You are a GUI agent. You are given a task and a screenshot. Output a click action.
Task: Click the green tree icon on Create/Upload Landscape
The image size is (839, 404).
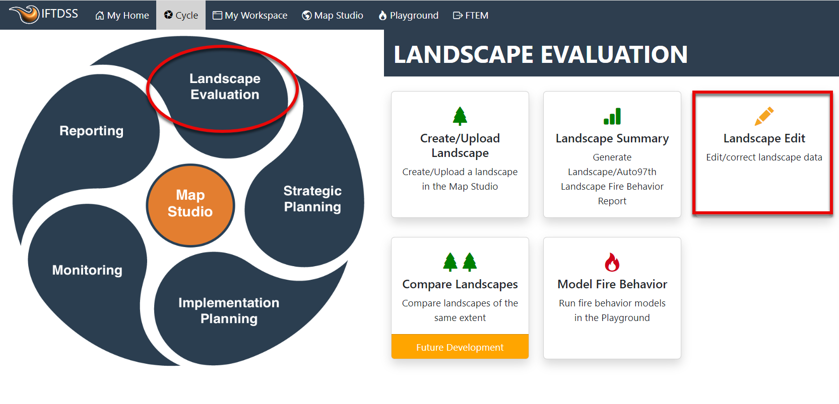pyautogui.click(x=460, y=116)
